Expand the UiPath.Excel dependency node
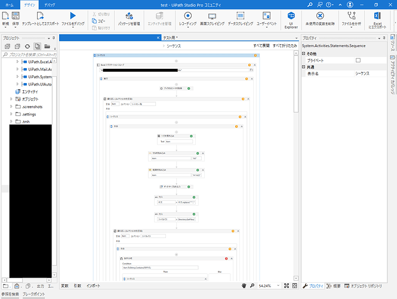The width and height of the screenshot is (397, 299). 17,62
